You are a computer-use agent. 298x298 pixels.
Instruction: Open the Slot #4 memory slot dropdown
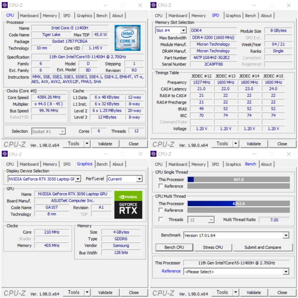click(183, 30)
